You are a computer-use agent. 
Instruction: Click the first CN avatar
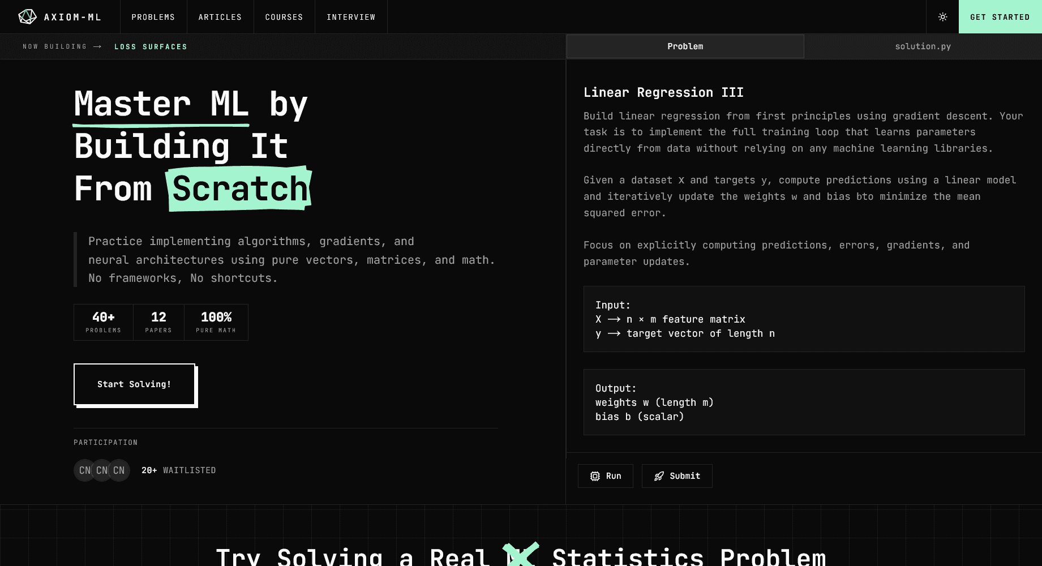(85, 470)
